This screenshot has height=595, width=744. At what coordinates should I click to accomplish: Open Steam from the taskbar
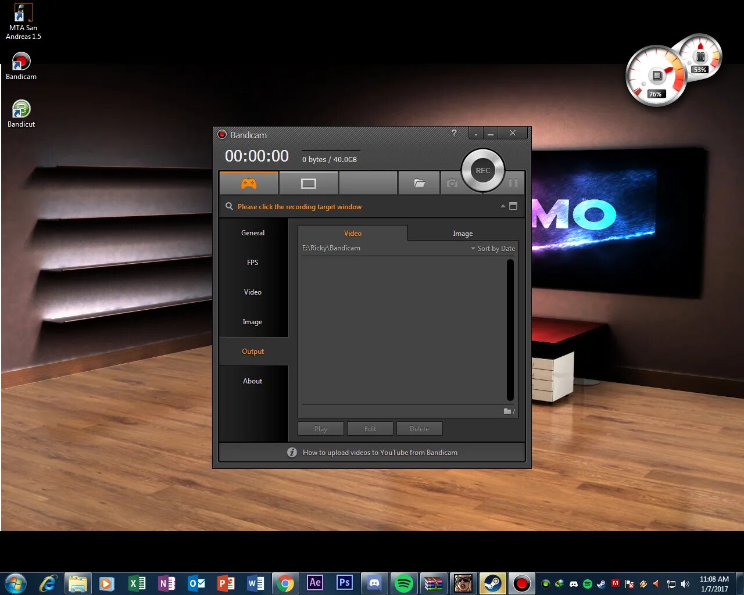tap(493, 583)
